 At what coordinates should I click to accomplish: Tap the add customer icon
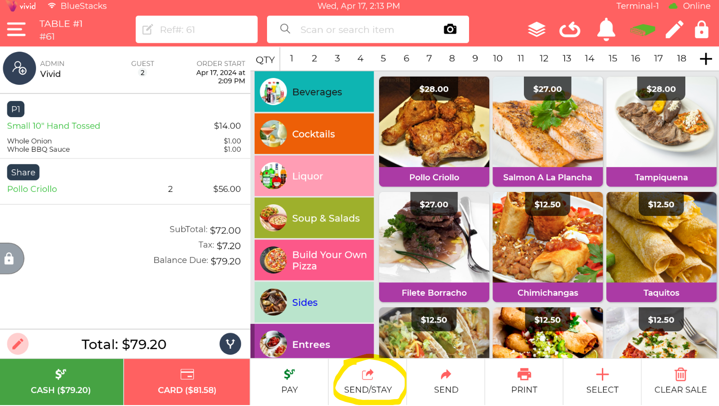19,68
